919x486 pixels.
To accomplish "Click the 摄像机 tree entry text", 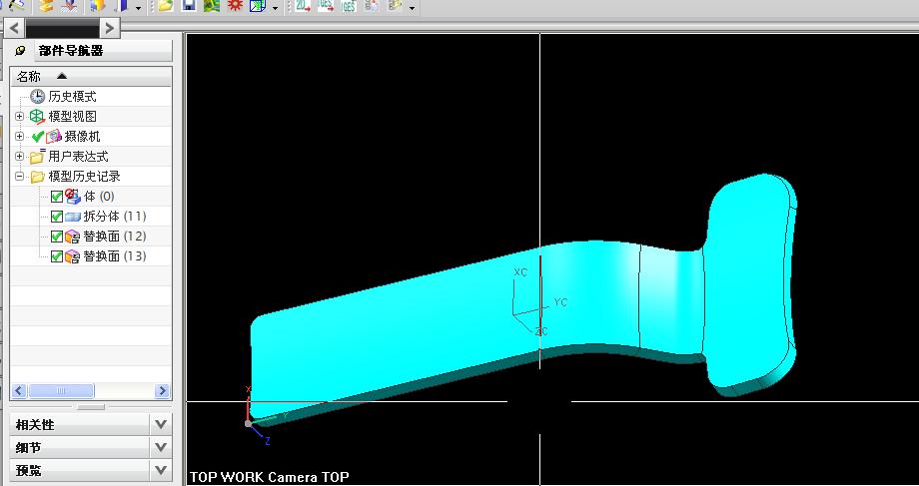I will tap(83, 137).
